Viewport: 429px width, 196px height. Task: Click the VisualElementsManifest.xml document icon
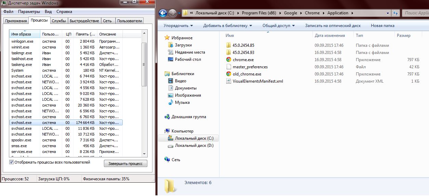click(229, 81)
